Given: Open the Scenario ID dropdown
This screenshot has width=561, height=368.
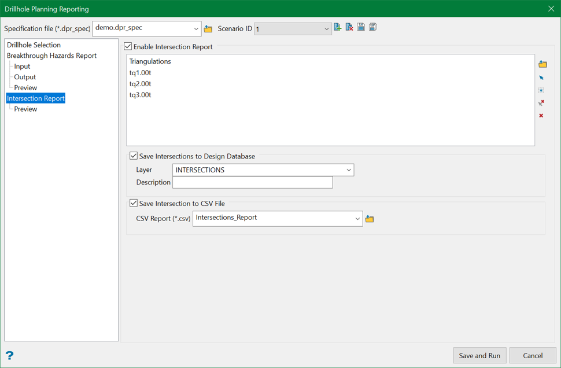Looking at the screenshot, I should pyautogui.click(x=326, y=29).
